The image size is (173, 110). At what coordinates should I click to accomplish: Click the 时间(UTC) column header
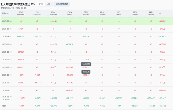tap(6, 13)
